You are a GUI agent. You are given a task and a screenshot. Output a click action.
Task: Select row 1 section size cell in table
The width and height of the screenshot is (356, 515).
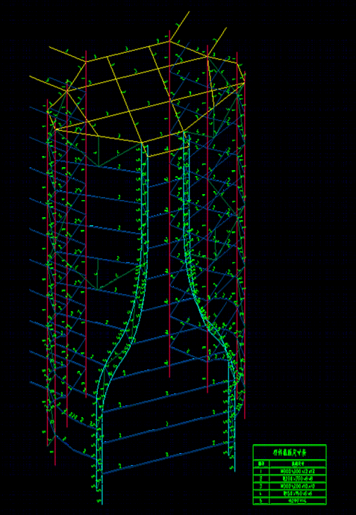(x=298, y=471)
